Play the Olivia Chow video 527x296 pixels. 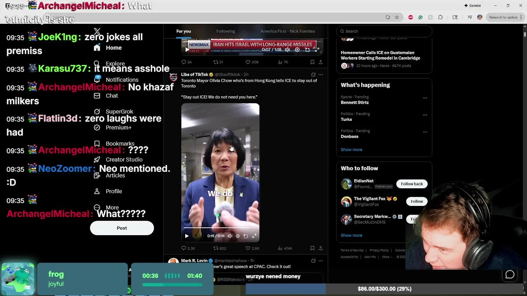[187, 236]
